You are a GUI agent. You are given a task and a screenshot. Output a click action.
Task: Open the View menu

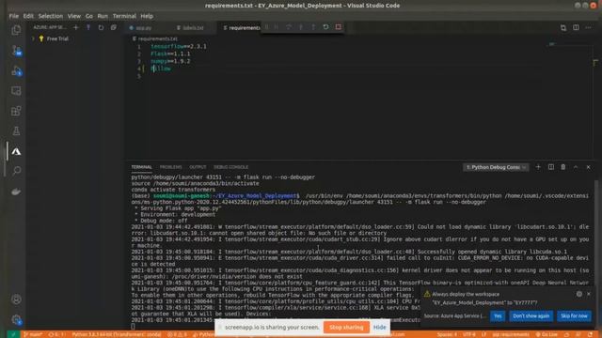coord(74,16)
